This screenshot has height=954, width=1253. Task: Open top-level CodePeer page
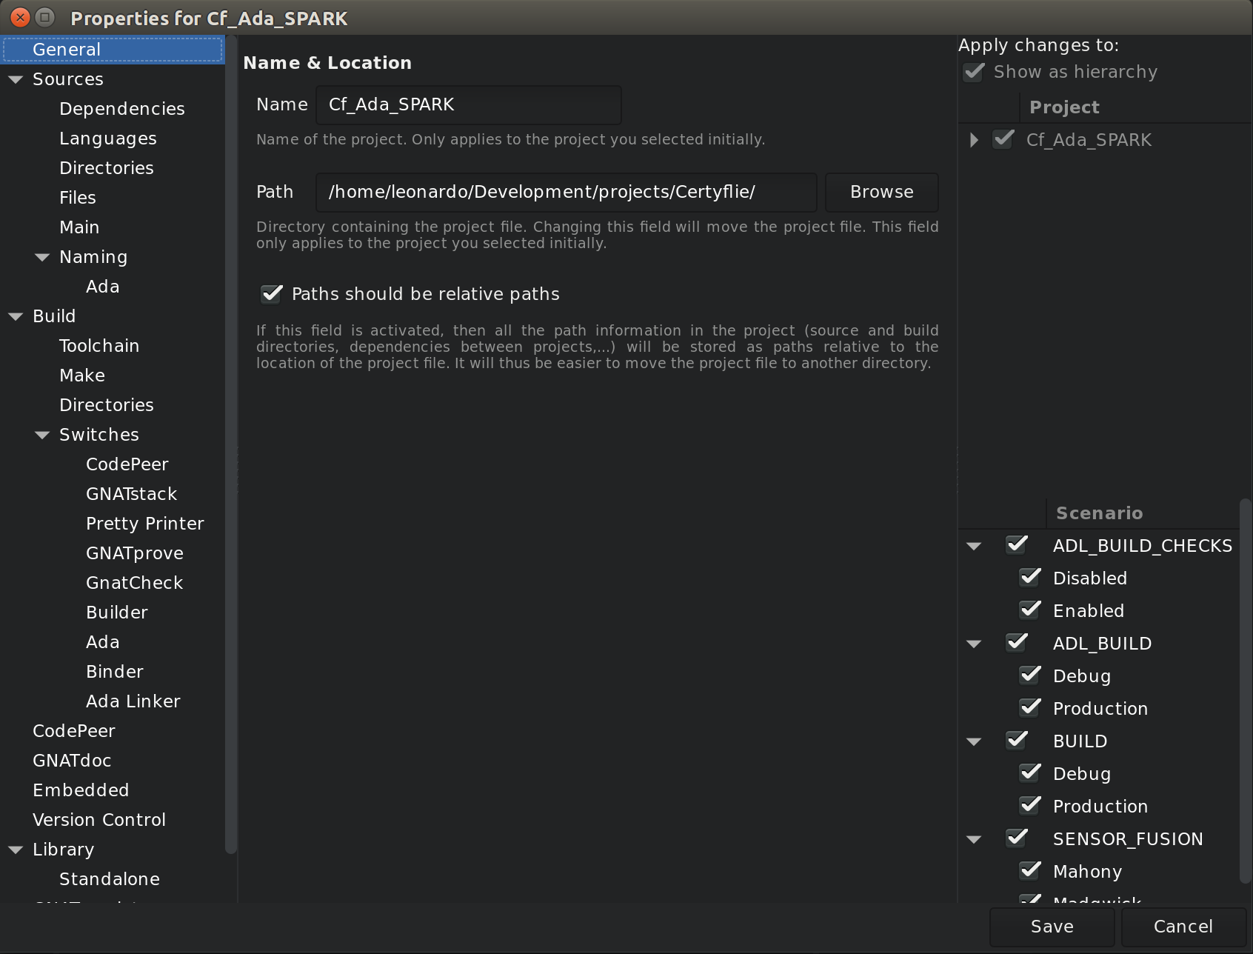[74, 731]
